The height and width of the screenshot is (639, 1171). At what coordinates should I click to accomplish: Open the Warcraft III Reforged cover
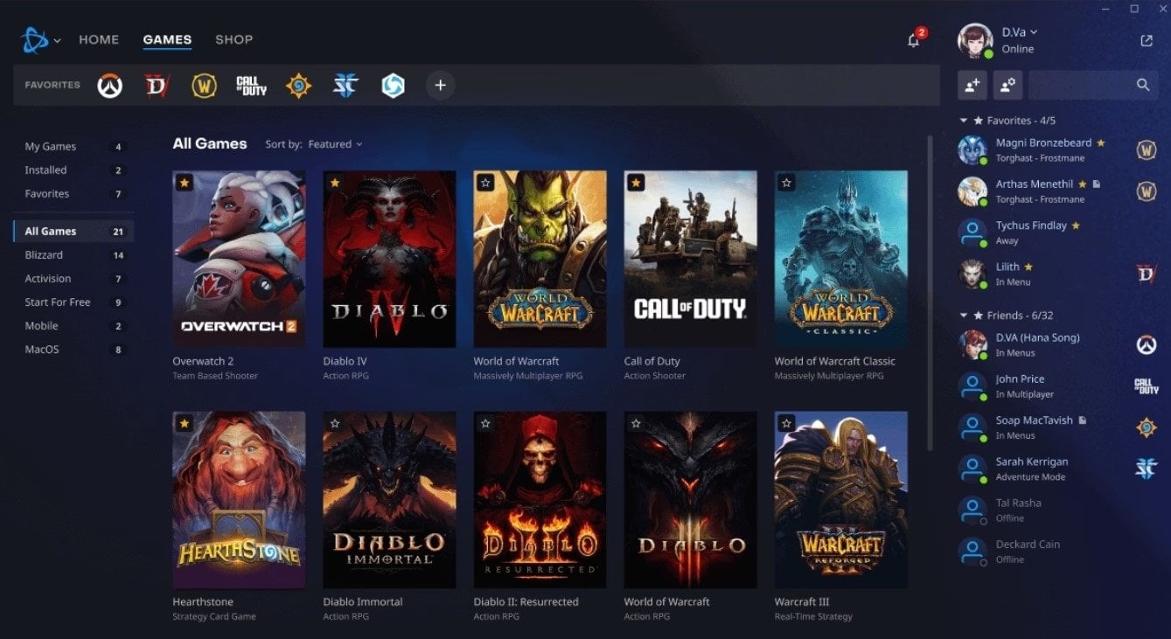pos(840,499)
